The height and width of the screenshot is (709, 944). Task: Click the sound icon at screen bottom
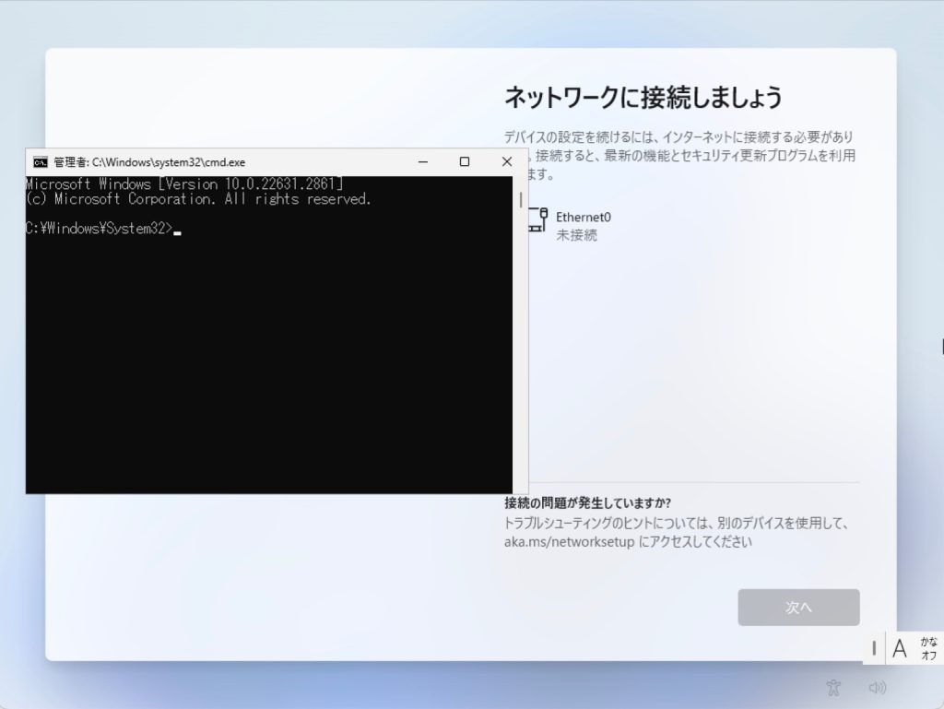(x=877, y=687)
